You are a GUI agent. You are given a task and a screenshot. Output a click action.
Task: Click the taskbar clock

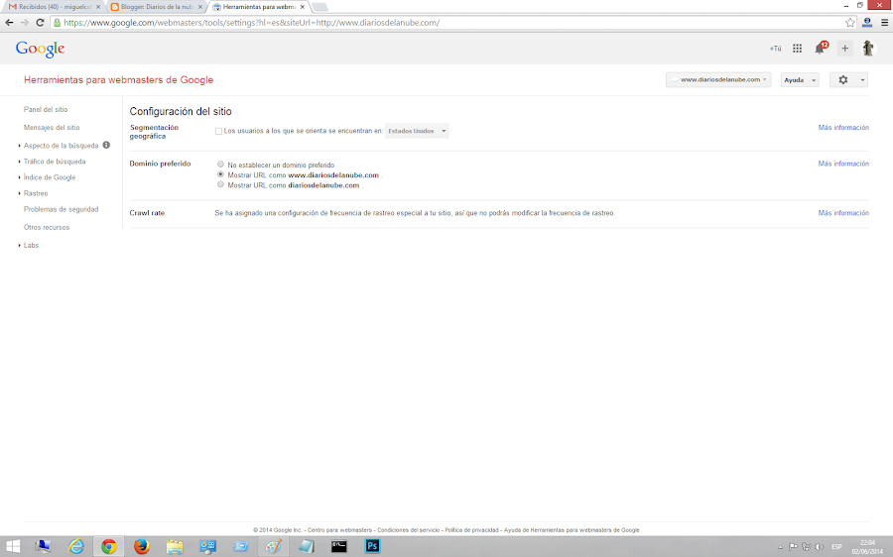[x=867, y=547]
